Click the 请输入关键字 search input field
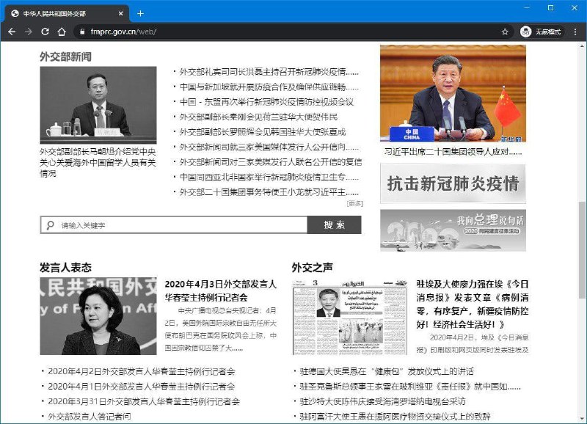Viewport: 587px width, 424px height. click(x=176, y=224)
